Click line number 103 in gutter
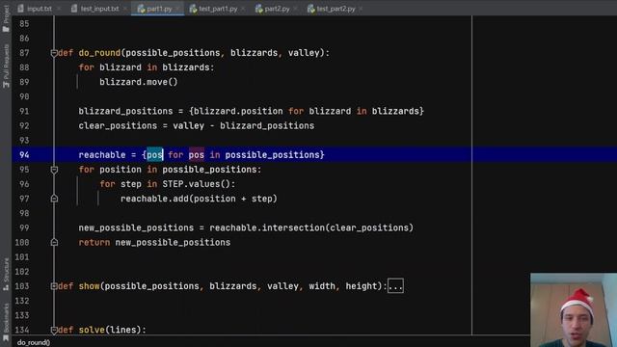The height and width of the screenshot is (347, 617). pyautogui.click(x=22, y=286)
